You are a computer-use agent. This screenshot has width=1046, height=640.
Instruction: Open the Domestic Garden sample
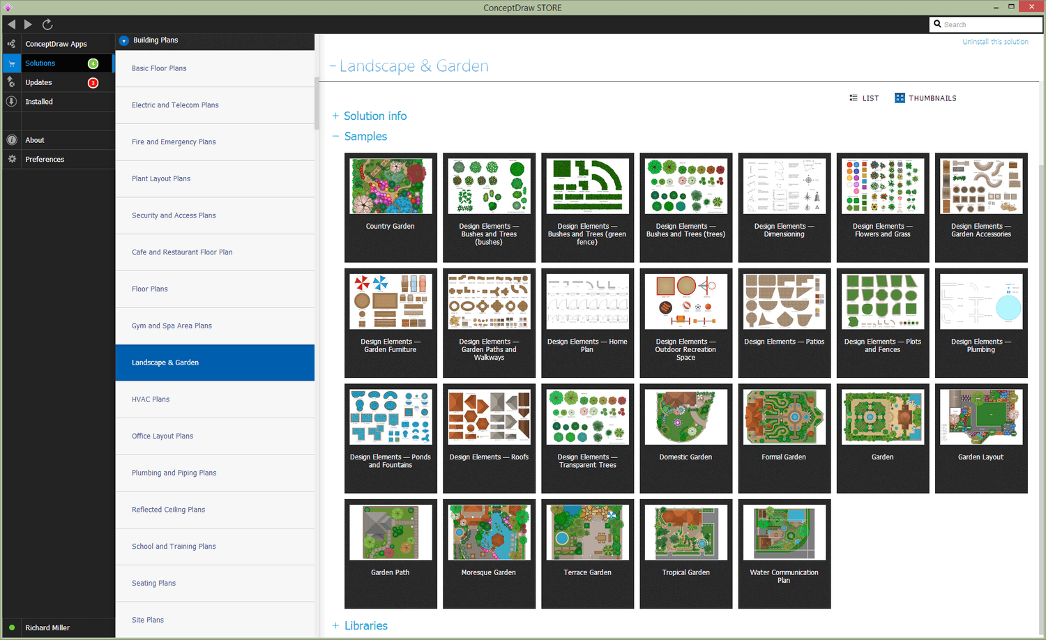click(685, 439)
